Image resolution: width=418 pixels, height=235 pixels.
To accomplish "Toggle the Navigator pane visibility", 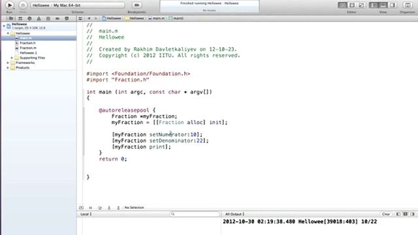I will [x=374, y=5].
